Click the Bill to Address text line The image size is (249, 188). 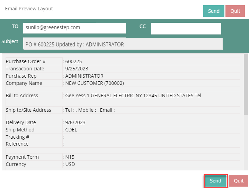coord(133,96)
